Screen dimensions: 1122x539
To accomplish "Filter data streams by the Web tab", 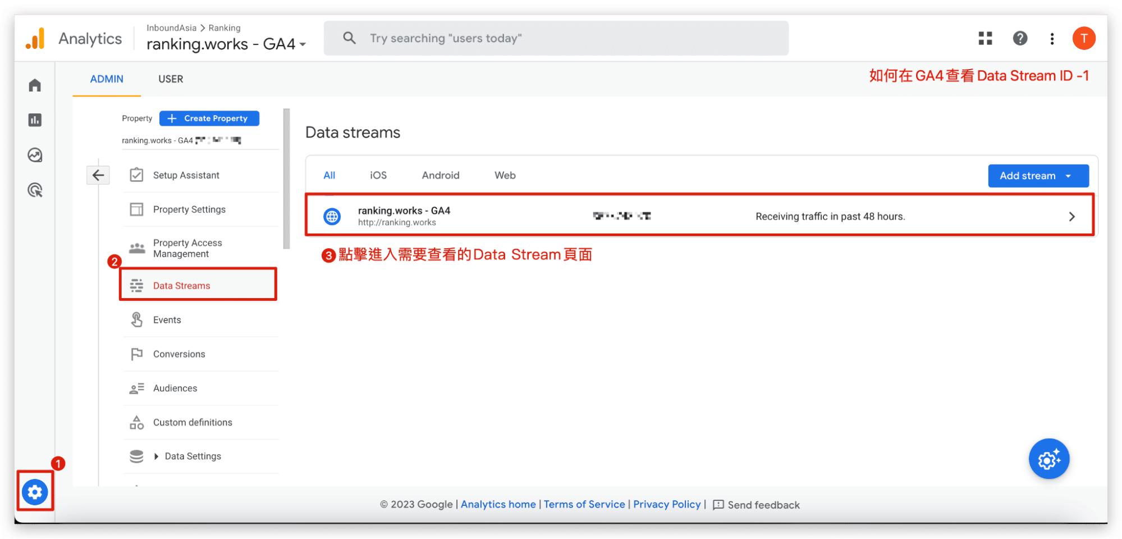I will [x=505, y=175].
